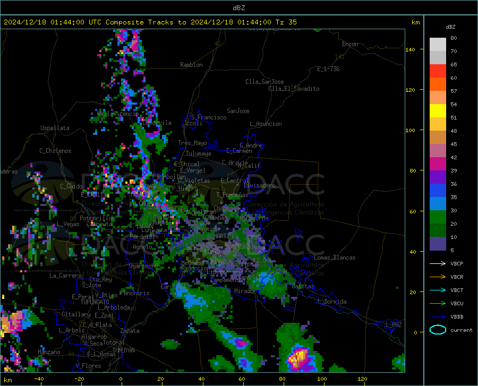The image size is (478, 386).
Task: Click the S_MARTIN label
Action: coord(220,236)
